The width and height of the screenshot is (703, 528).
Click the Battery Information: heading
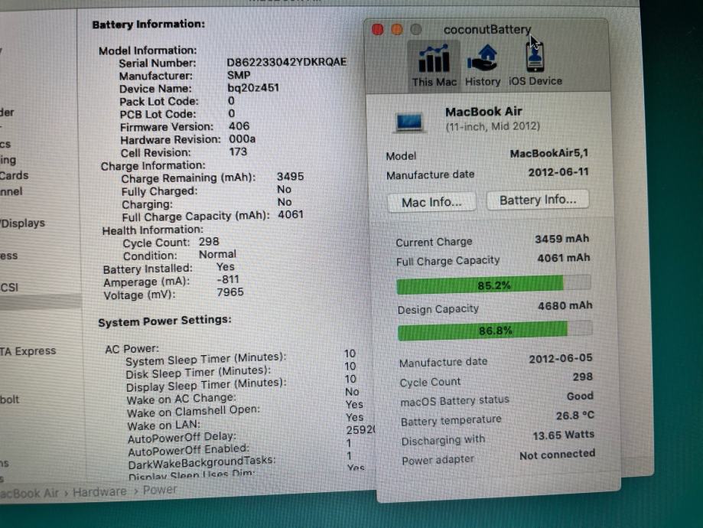click(x=148, y=24)
